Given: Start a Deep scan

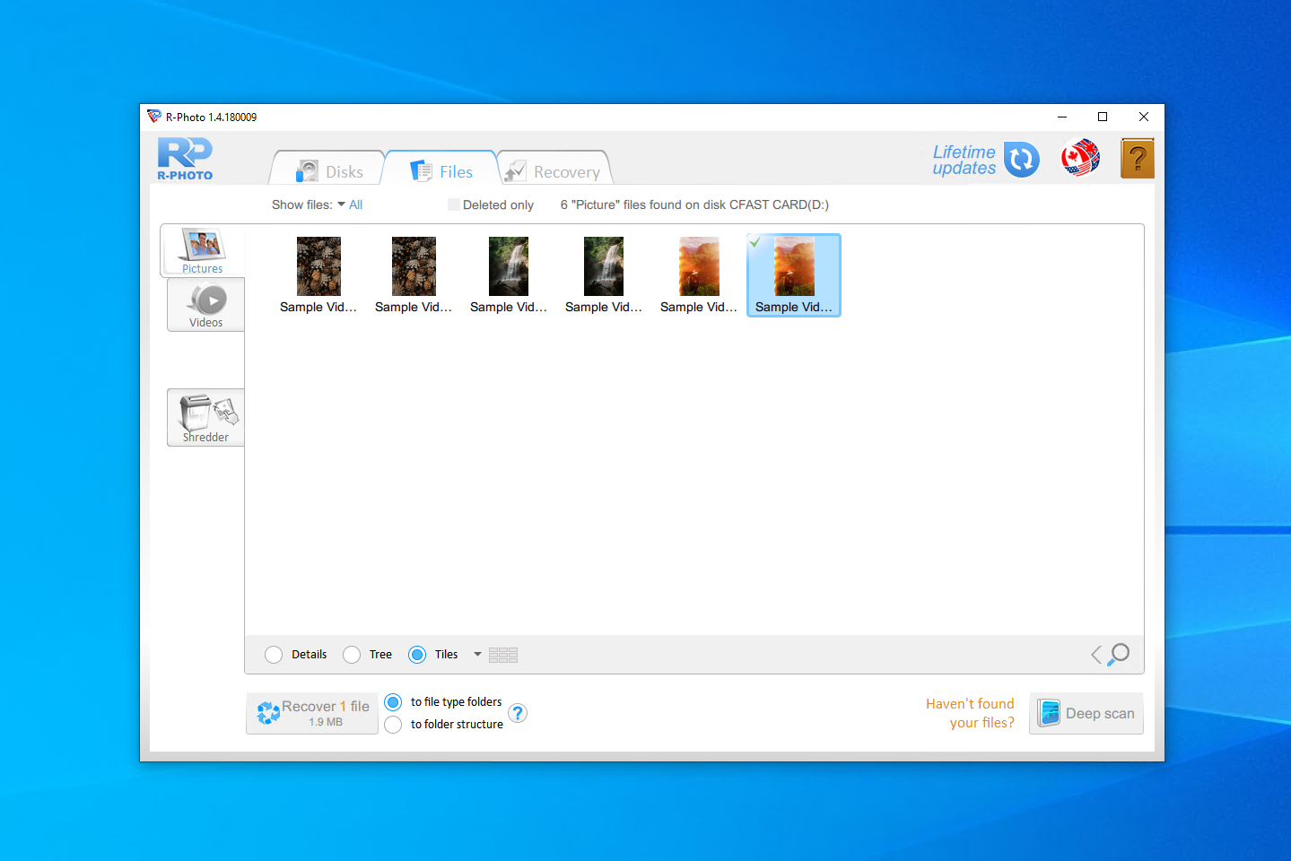Looking at the screenshot, I should coord(1086,713).
